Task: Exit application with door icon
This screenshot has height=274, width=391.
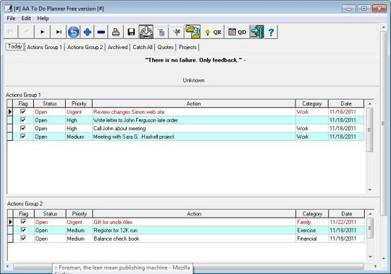Action: 257,32
